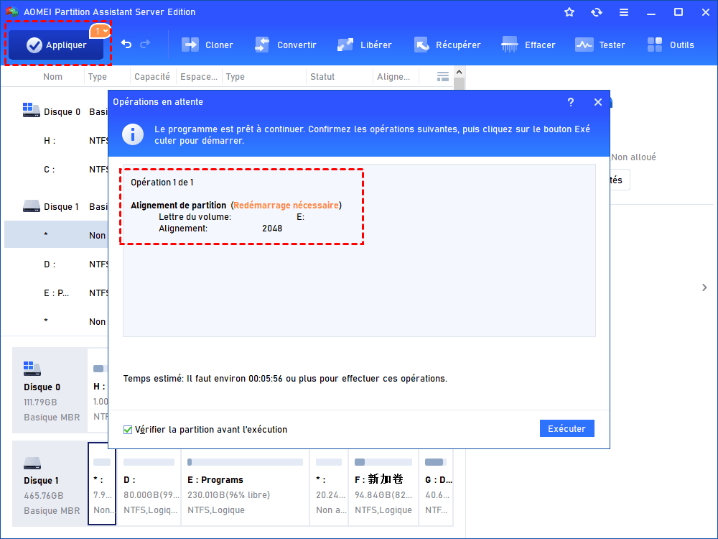Click the Statut column header

pyautogui.click(x=322, y=77)
